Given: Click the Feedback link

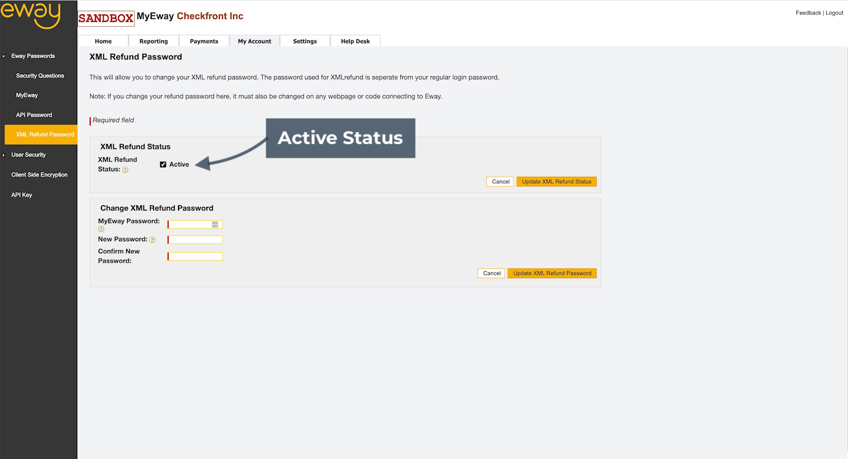Looking at the screenshot, I should (808, 13).
